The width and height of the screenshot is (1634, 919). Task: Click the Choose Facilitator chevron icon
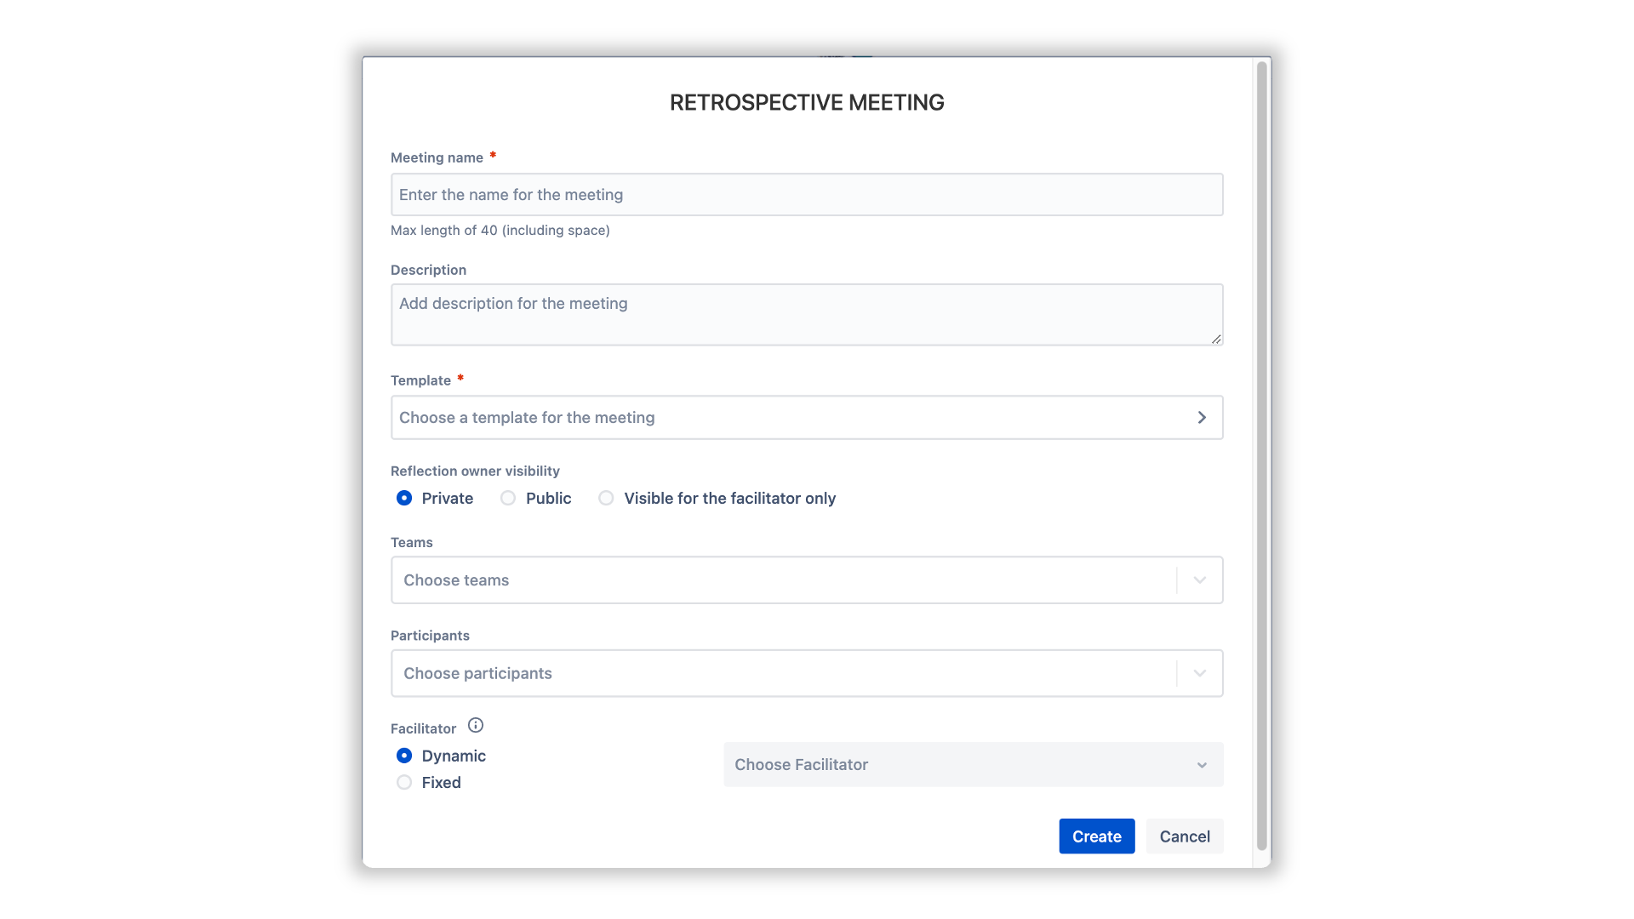1202,765
